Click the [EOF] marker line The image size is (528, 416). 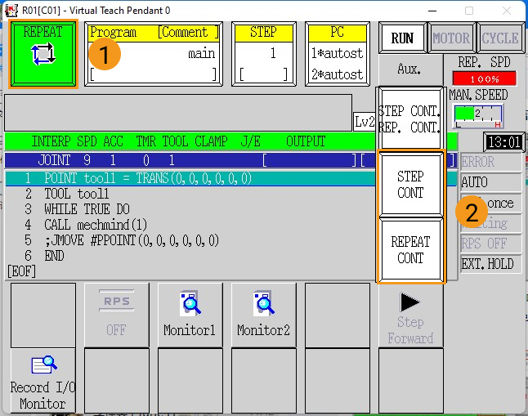click(21, 271)
